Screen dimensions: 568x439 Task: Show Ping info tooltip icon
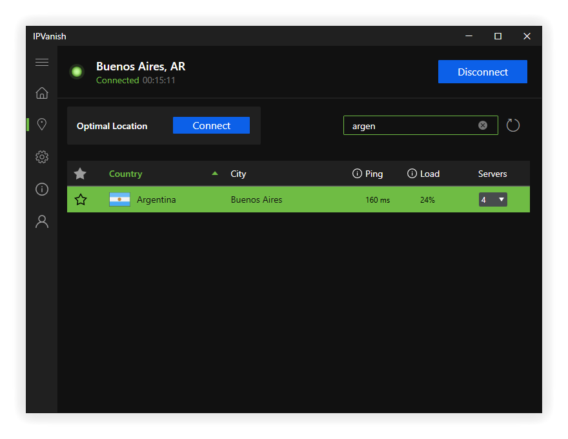click(x=357, y=174)
